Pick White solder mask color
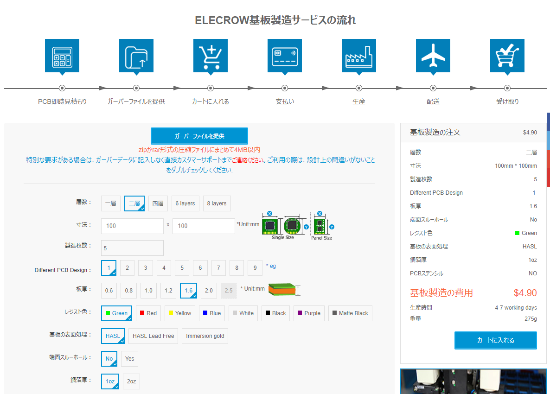The height and width of the screenshot is (394, 550). tap(243, 313)
